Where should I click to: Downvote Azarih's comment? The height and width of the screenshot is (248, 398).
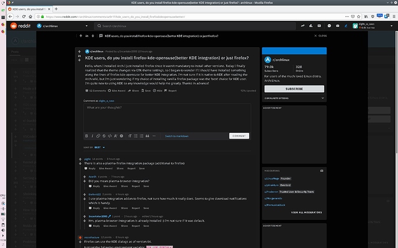[x=85, y=181]
